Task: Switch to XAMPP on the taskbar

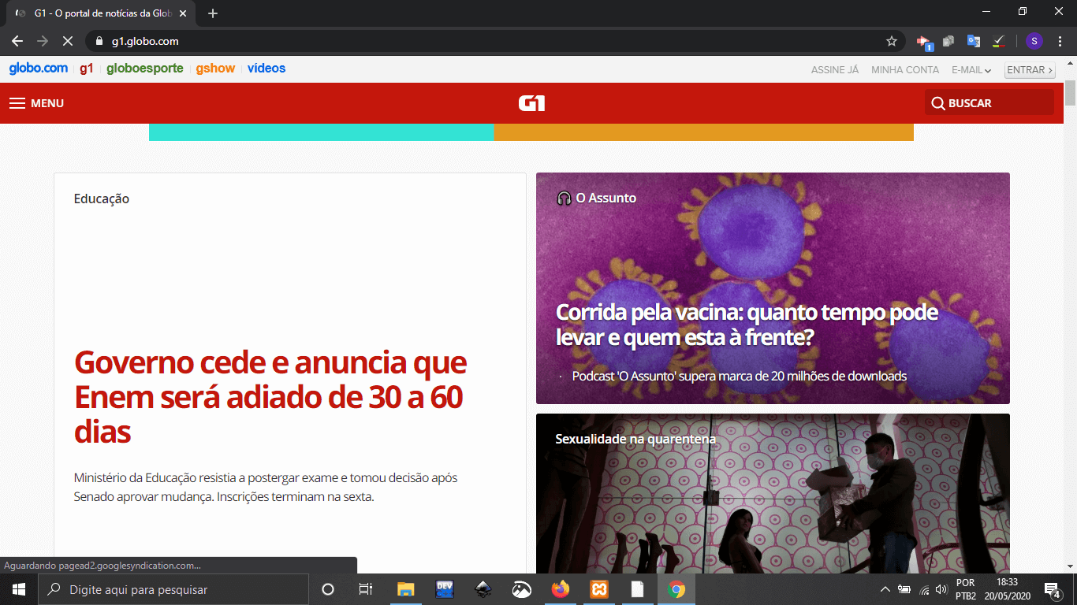Action: click(599, 589)
